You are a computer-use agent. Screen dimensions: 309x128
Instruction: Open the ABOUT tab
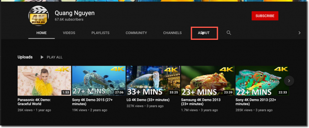click(204, 33)
